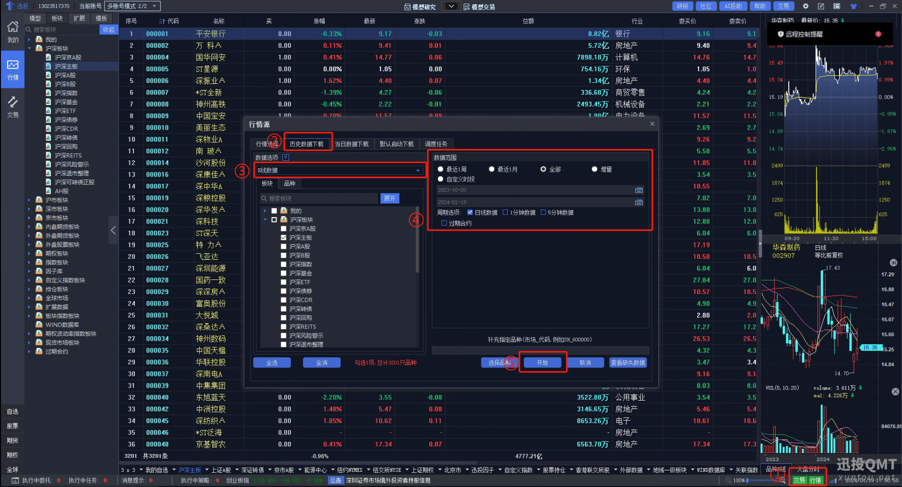This screenshot has height=487, width=902.
Task: Click the signal strength bars icon
Action: [833, 480]
